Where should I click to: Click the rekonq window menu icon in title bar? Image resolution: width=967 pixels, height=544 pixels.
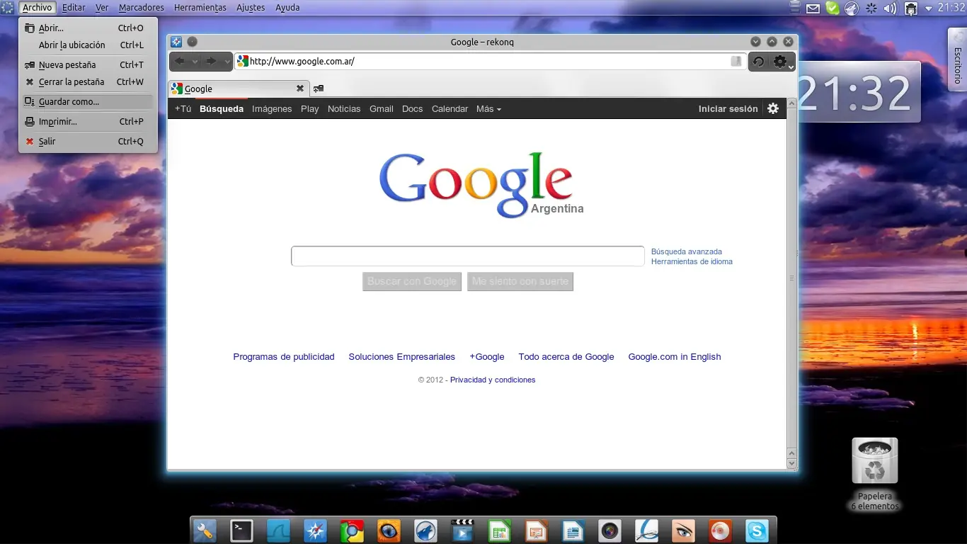coord(176,42)
